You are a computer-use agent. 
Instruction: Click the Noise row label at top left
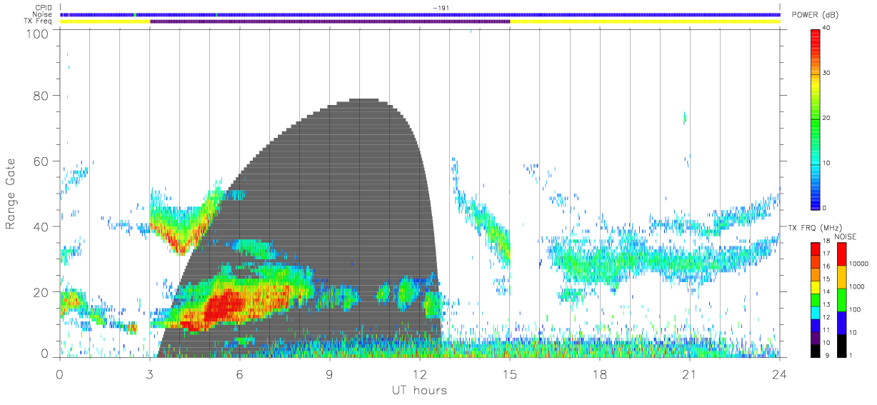pyautogui.click(x=43, y=14)
